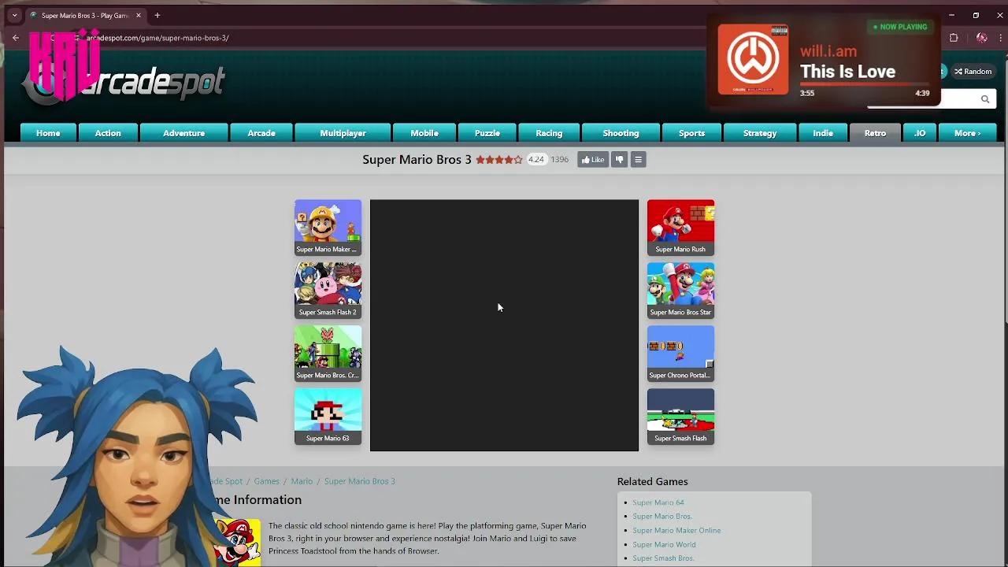Open the Multiplayer category tab

(343, 133)
